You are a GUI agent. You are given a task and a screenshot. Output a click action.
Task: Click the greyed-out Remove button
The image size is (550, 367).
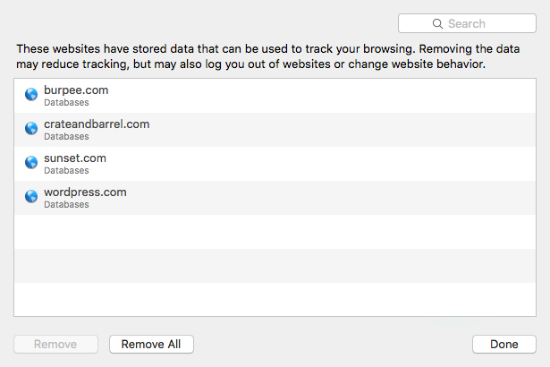tap(55, 344)
